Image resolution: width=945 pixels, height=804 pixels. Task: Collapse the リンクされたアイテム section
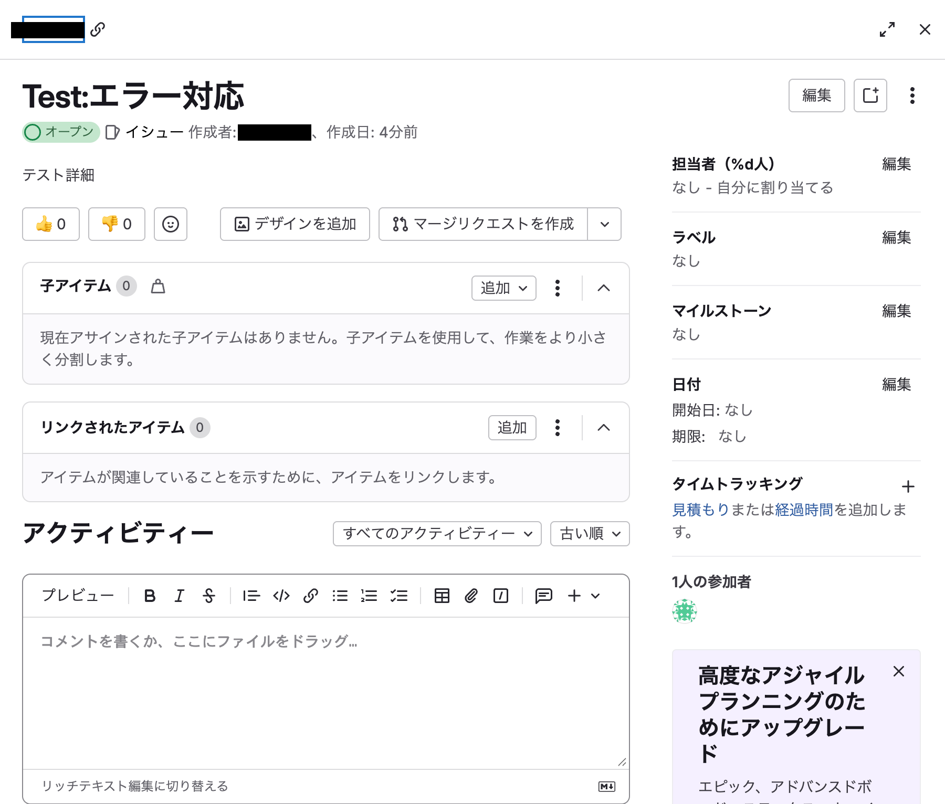[604, 428]
